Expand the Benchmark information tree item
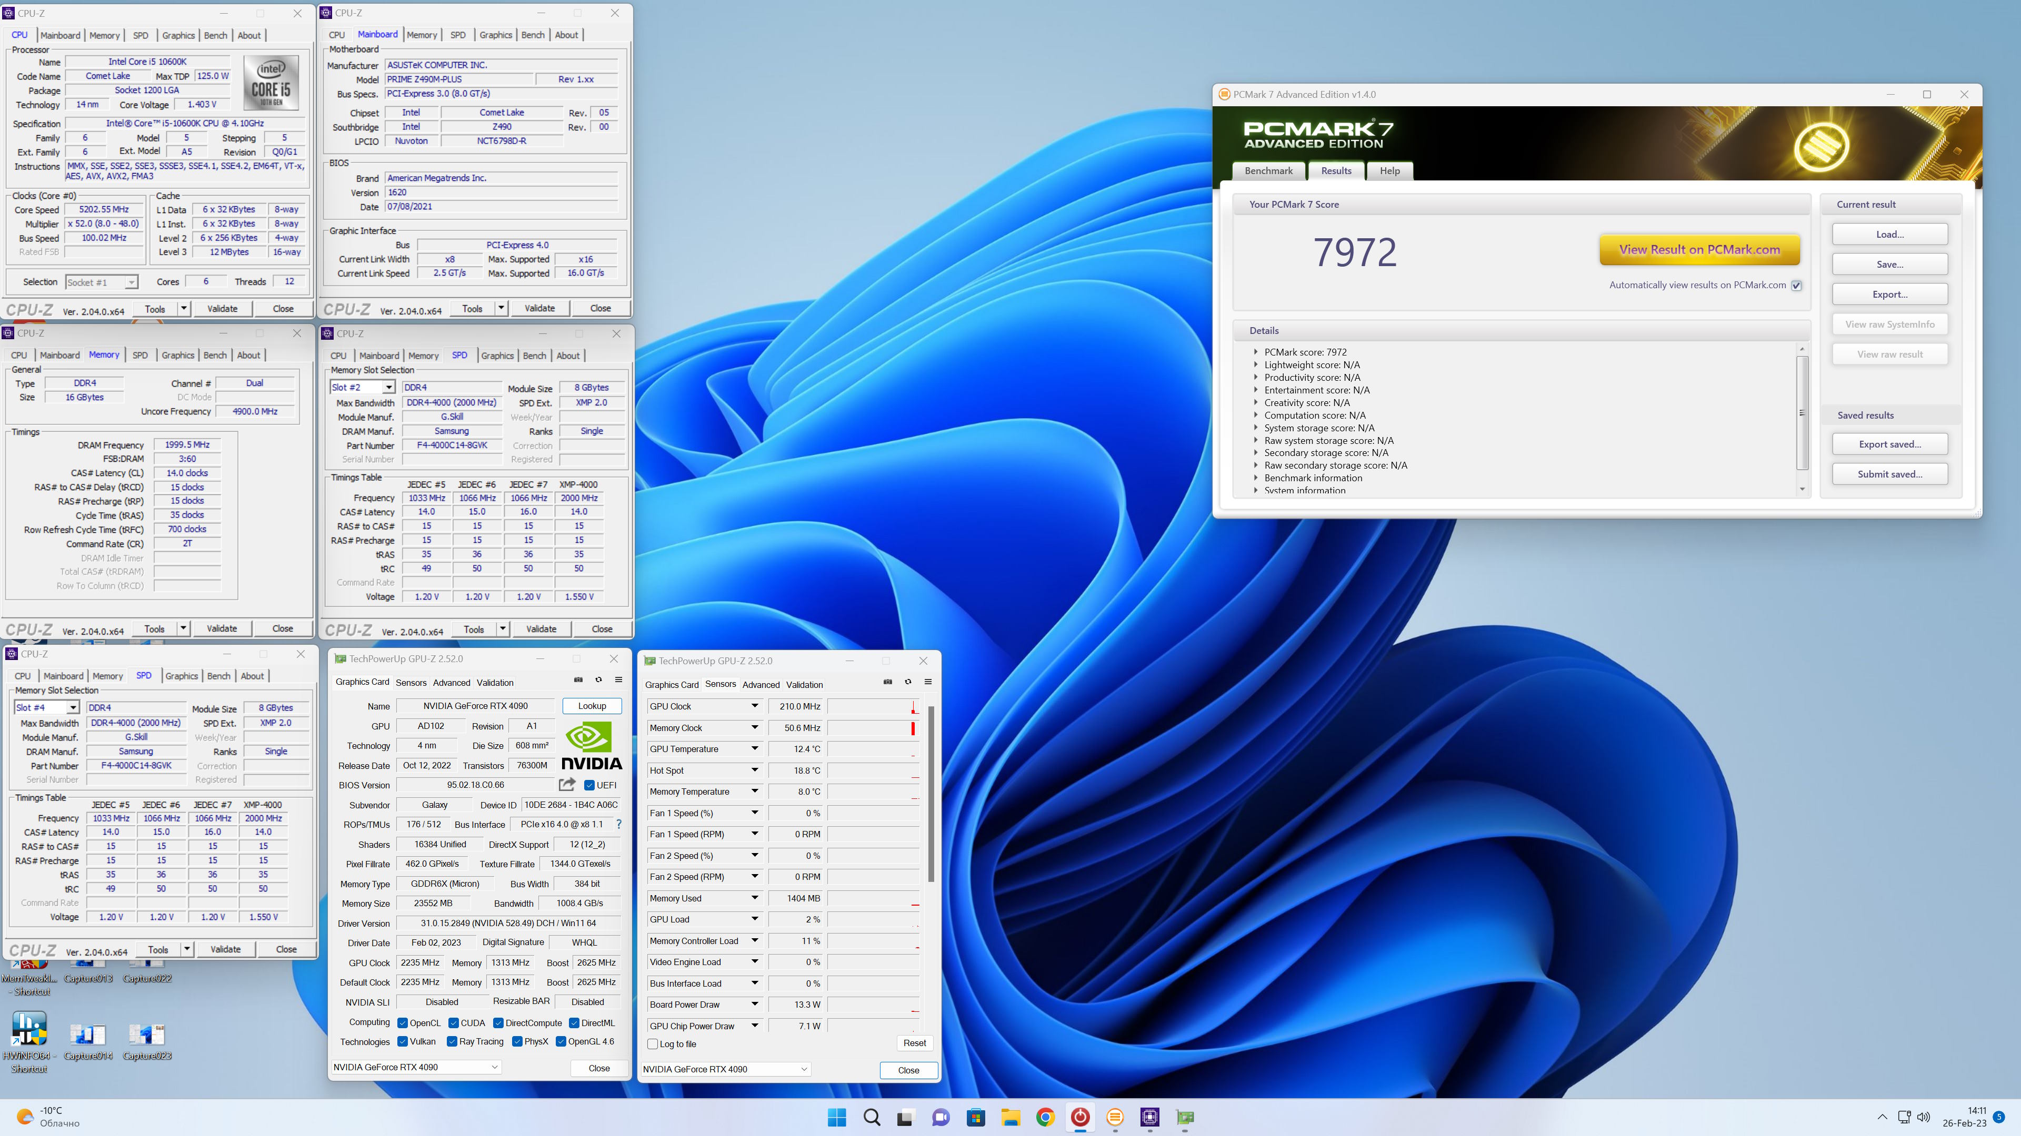This screenshot has width=2021, height=1136. tap(1255, 478)
